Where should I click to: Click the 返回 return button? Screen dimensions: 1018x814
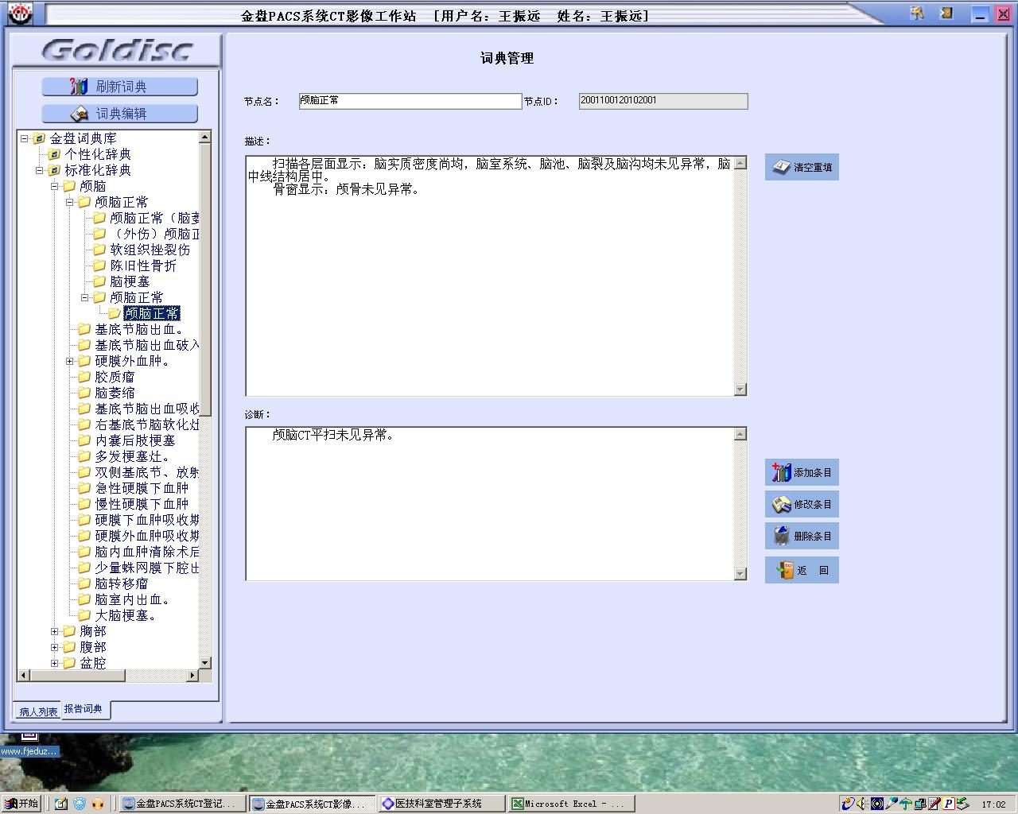point(802,571)
